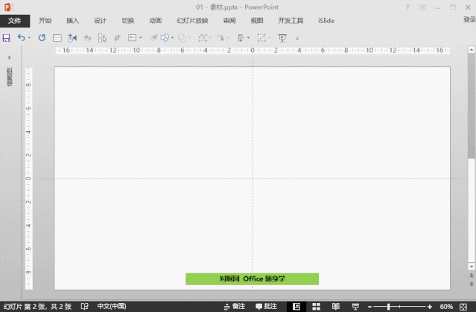This screenshot has width=476, height=312.
Task: Open Reading view from status bar
Action: [334, 306]
